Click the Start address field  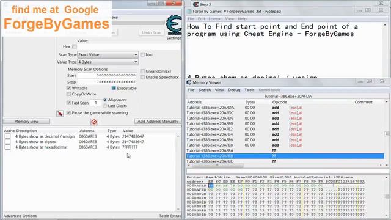107,75
